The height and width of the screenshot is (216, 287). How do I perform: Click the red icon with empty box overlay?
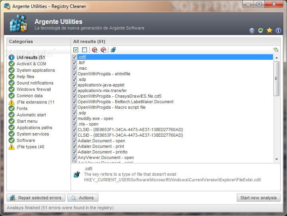103,50
